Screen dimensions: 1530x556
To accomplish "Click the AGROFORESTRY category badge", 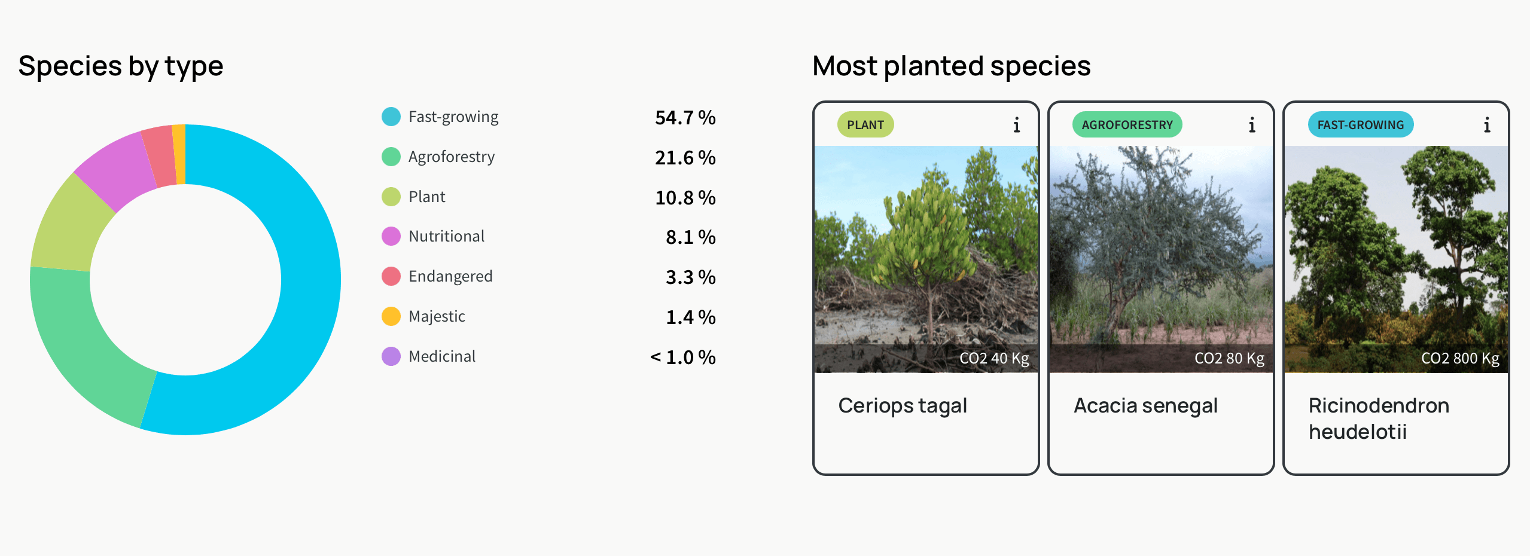I will (1127, 125).
